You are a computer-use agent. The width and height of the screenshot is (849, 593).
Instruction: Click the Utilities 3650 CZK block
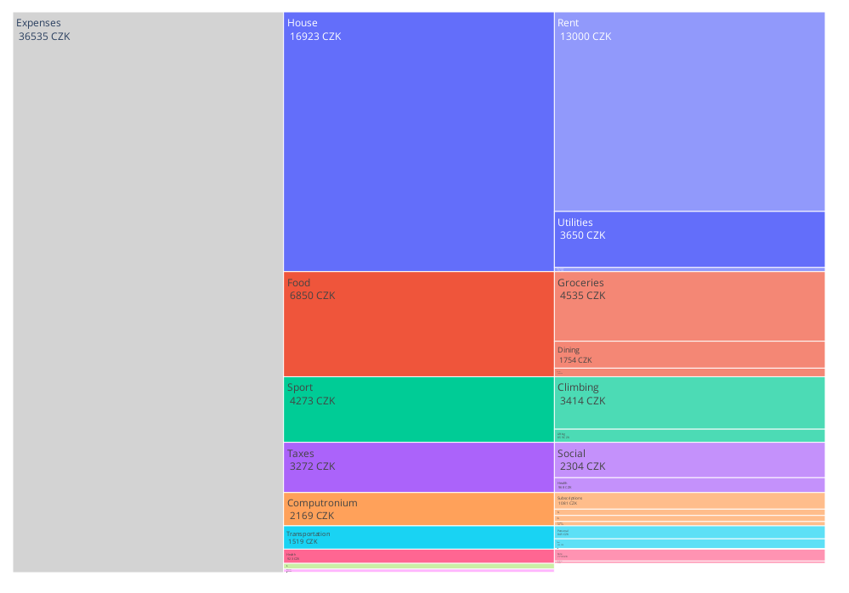point(689,239)
